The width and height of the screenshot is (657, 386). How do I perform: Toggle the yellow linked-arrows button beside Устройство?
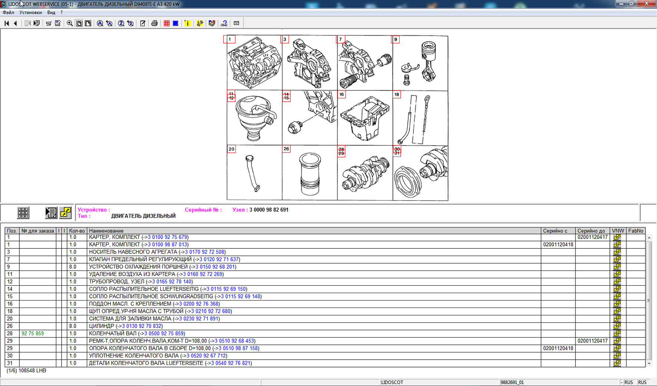click(66, 212)
